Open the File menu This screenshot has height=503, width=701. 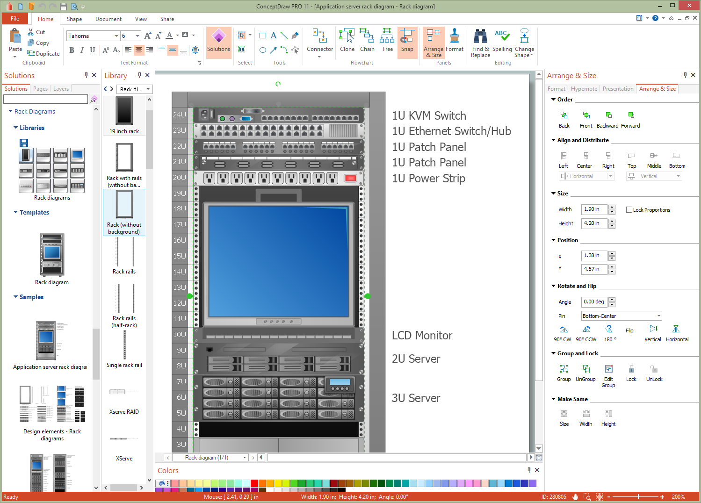pos(15,19)
